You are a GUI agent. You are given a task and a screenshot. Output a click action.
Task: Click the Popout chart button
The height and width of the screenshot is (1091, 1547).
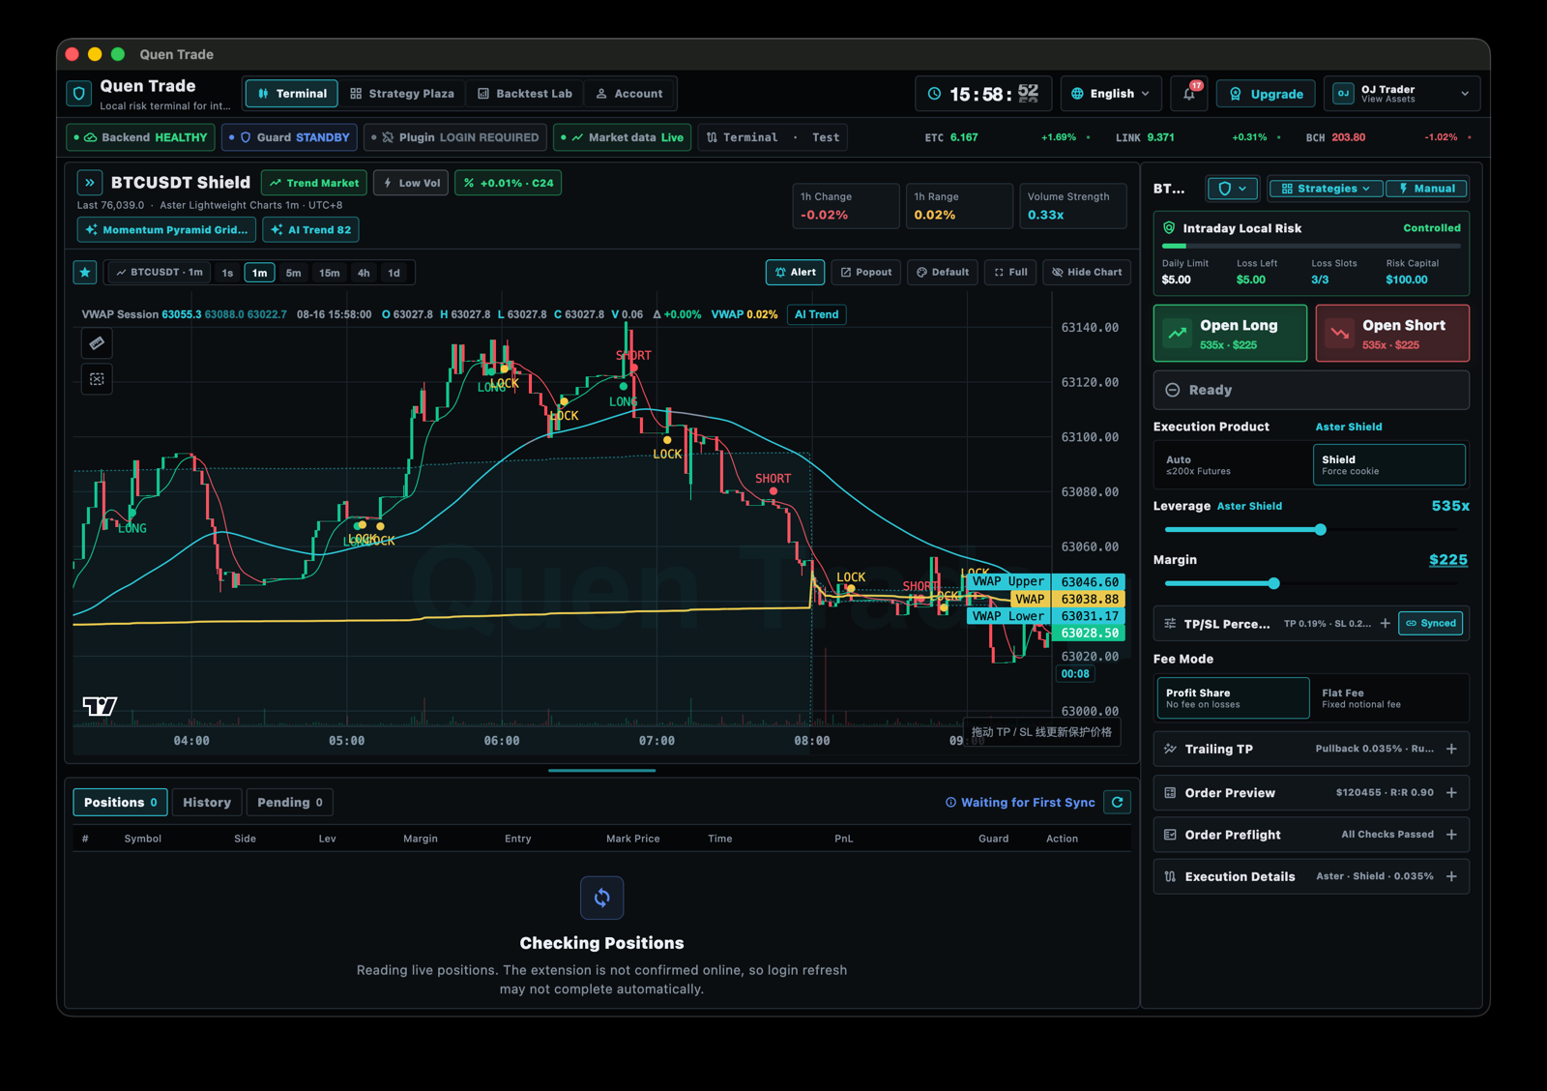click(x=866, y=273)
